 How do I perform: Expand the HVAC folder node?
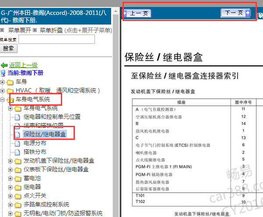(2, 91)
